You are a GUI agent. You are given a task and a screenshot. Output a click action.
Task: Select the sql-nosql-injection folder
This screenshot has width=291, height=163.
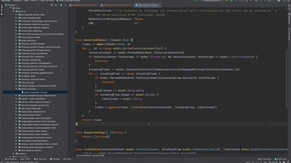click(x=31, y=108)
